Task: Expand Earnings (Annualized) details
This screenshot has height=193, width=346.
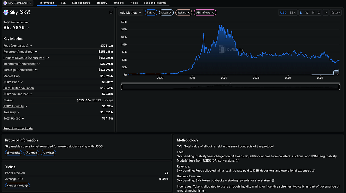Action: click(x=36, y=70)
